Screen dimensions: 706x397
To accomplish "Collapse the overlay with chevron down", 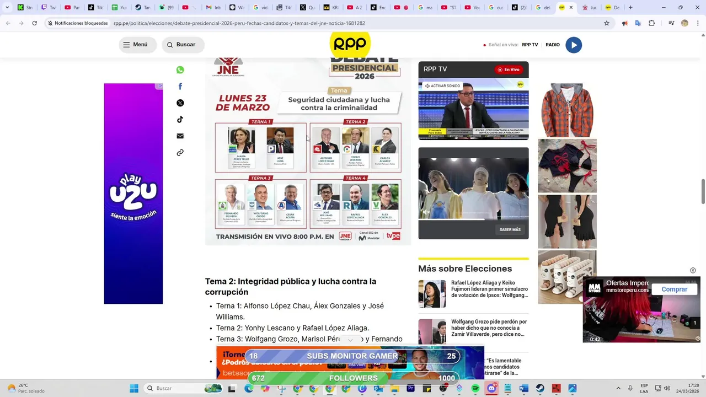I will click(350, 340).
